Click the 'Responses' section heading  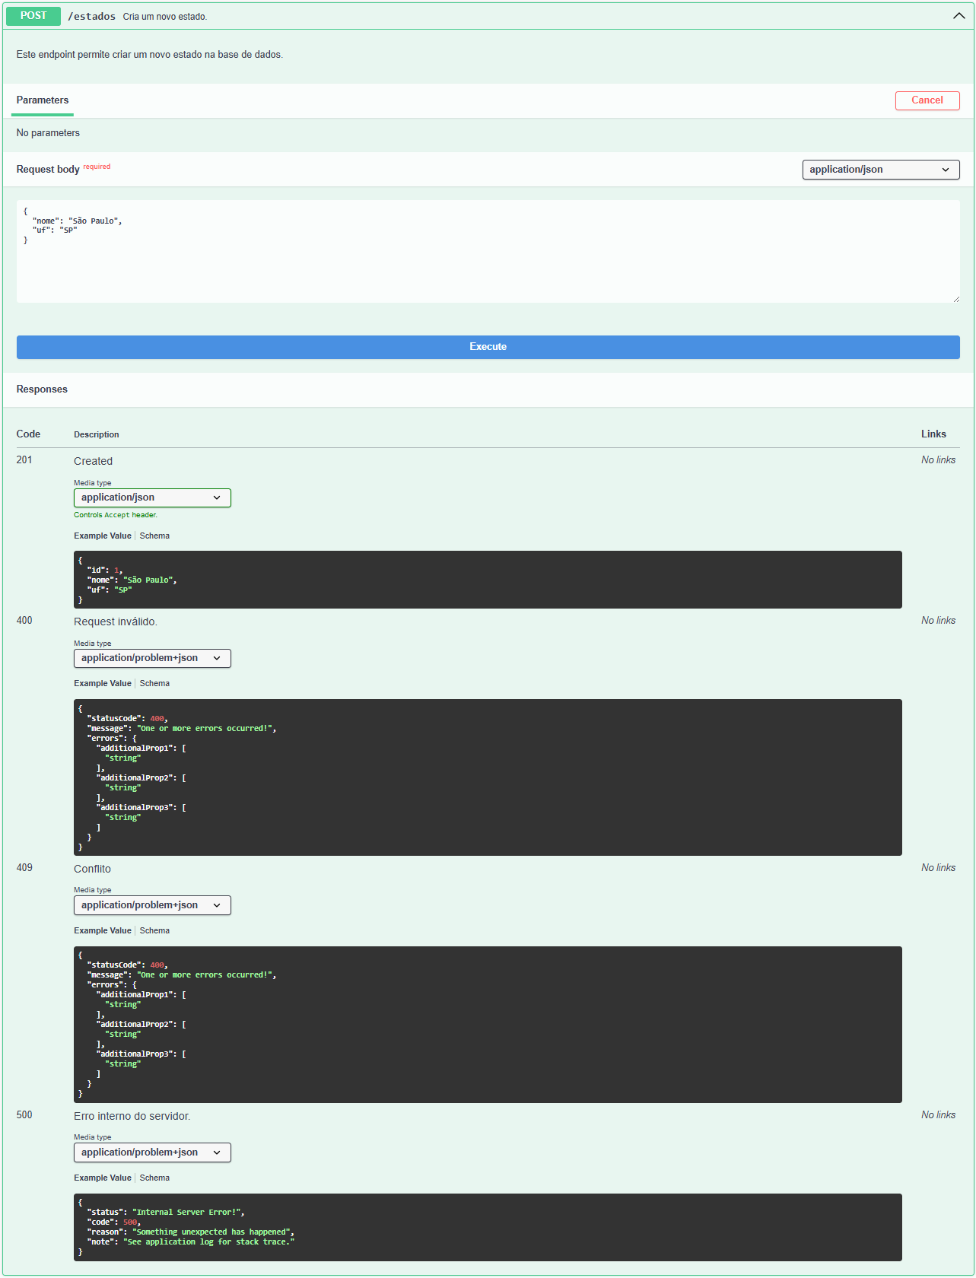[42, 389]
